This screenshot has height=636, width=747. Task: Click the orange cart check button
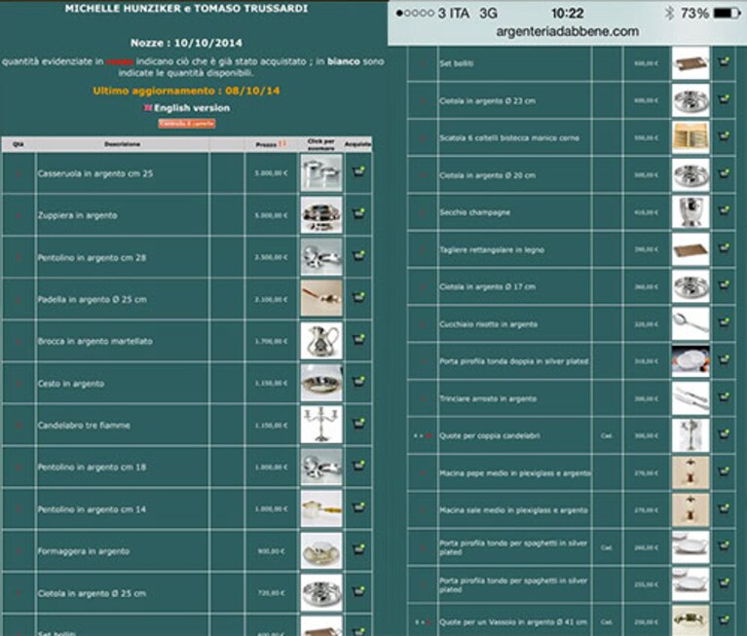(187, 124)
